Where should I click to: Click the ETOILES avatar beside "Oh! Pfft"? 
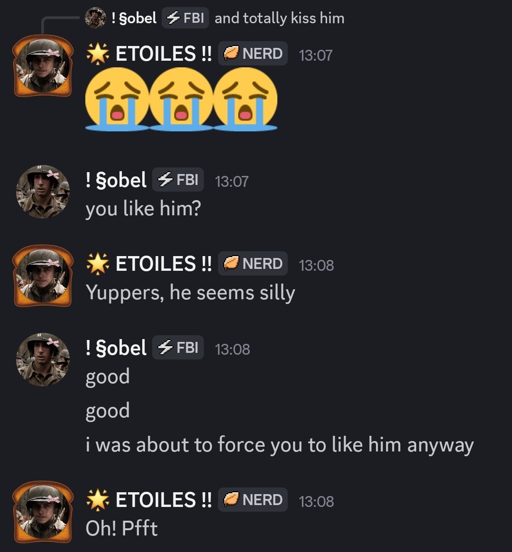coord(43,512)
